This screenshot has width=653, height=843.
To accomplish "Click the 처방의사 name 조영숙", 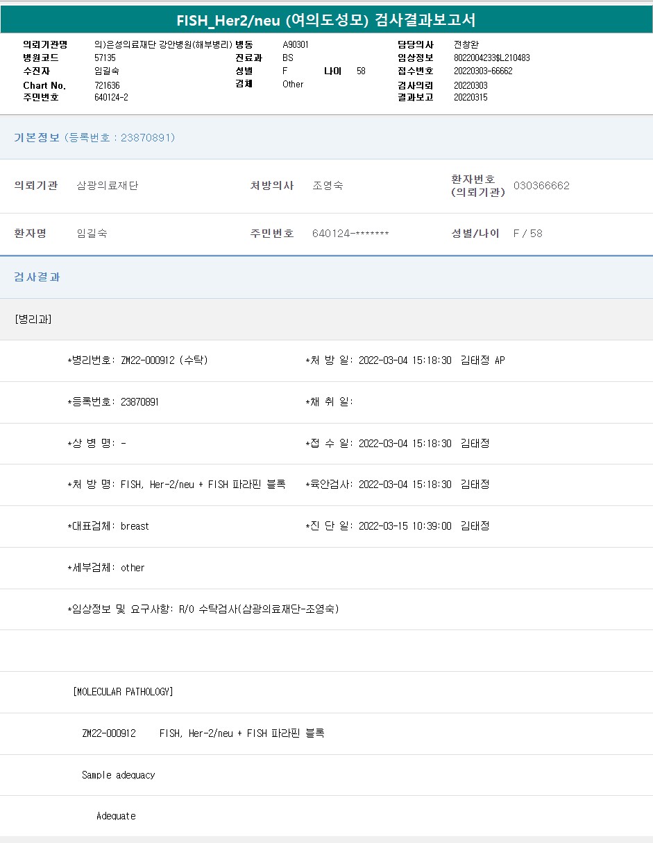I will [328, 186].
